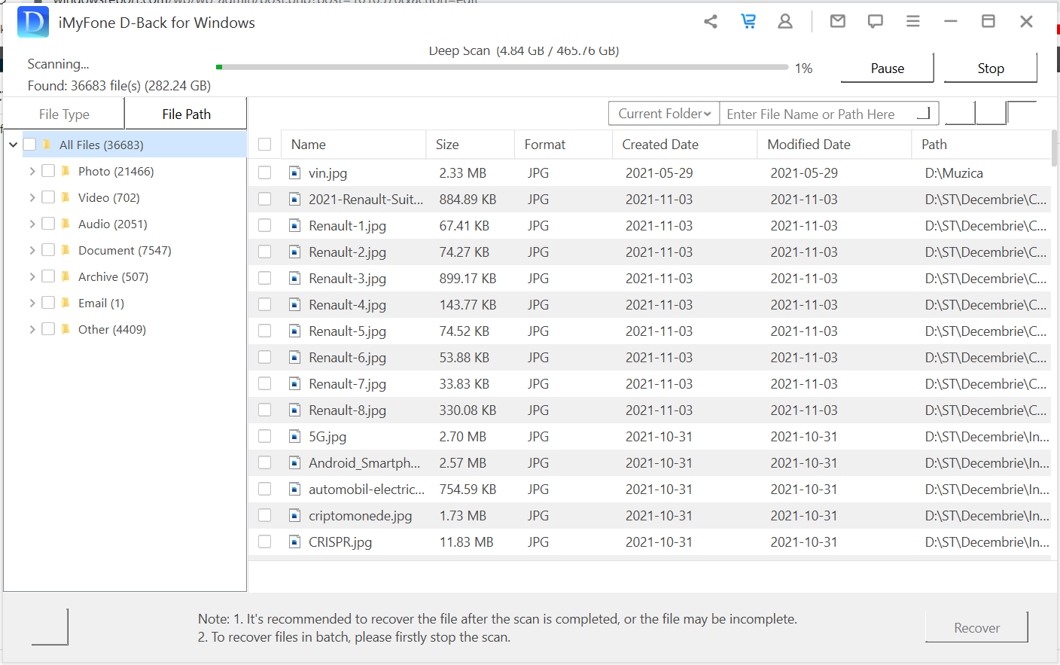Click the share icon in title bar
The width and height of the screenshot is (1060, 665).
coord(710,22)
